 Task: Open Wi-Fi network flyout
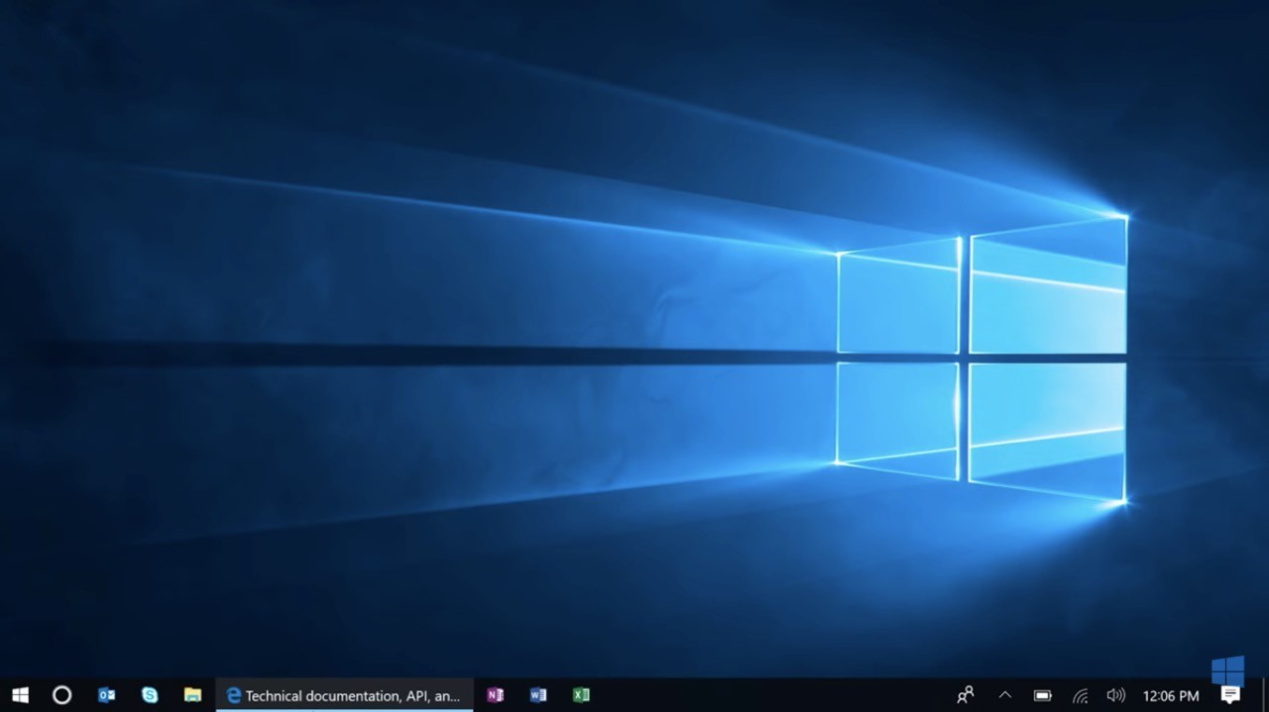pyautogui.click(x=1080, y=695)
